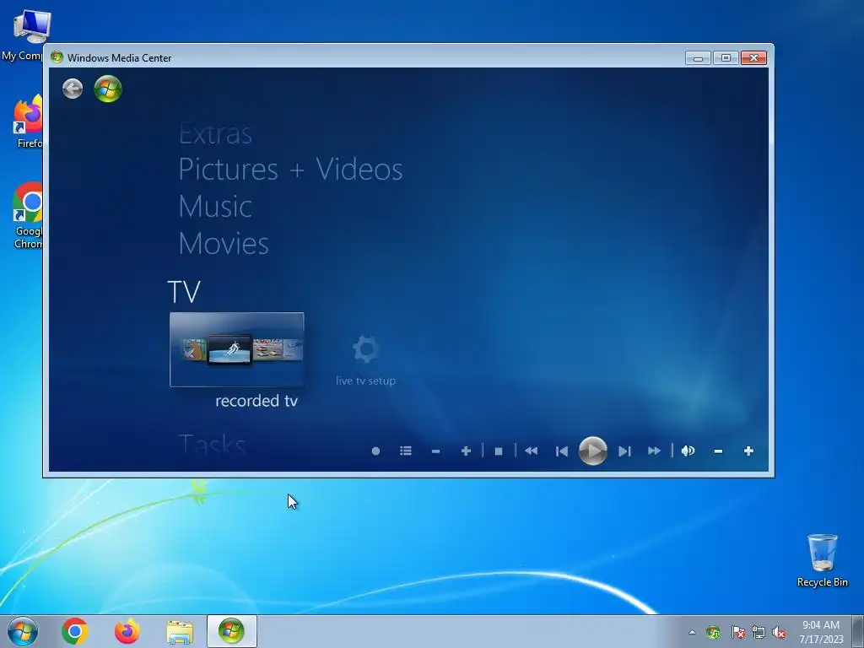Skip forward with the next button

(x=624, y=451)
